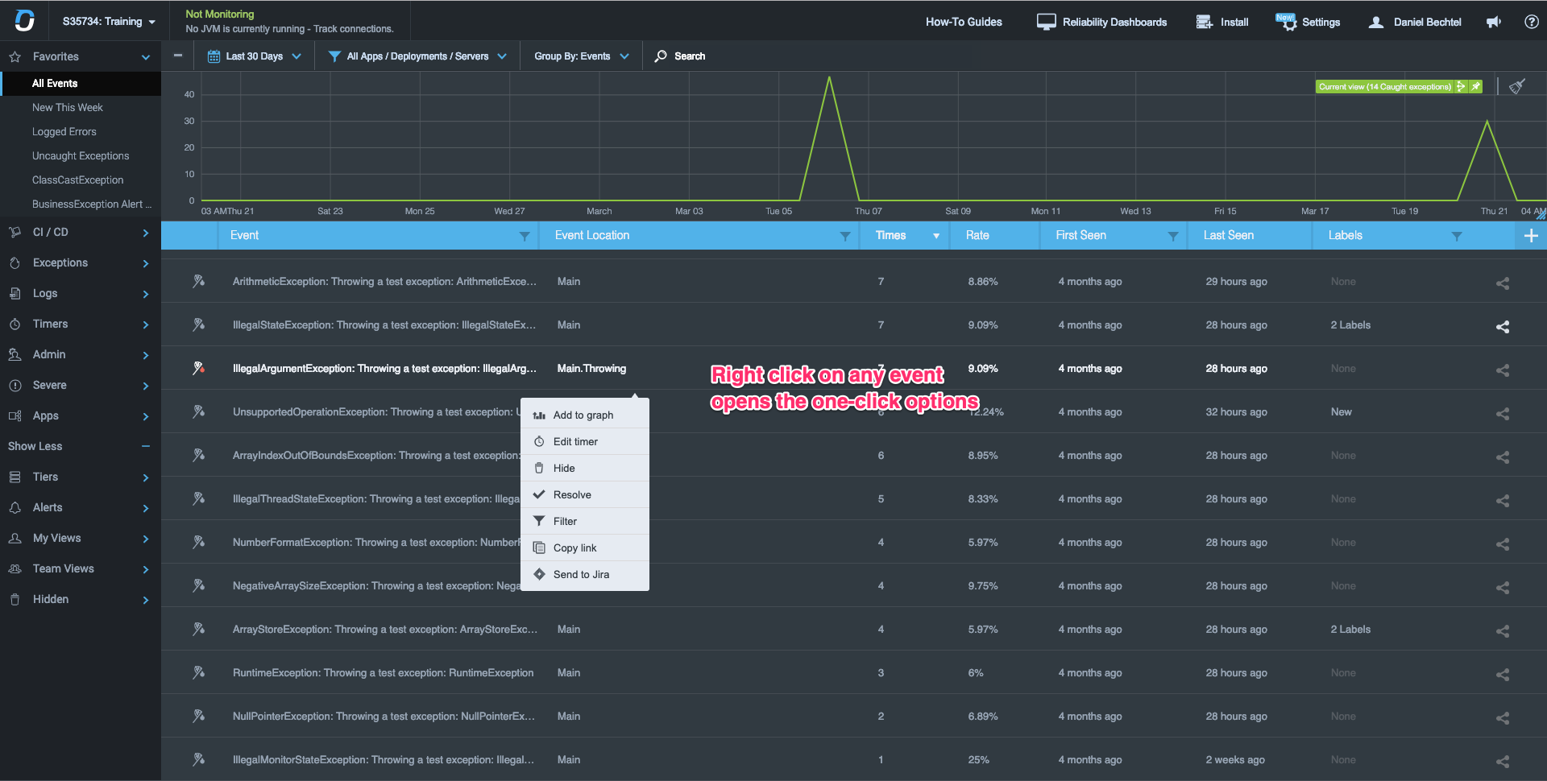Choose Resolve in context menu
Screen dimensions: 1547x781
[x=585, y=494]
